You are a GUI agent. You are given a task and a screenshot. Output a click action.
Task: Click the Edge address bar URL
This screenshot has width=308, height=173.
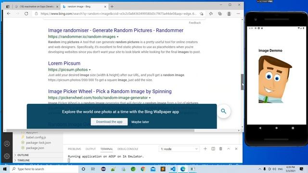tap(118, 14)
